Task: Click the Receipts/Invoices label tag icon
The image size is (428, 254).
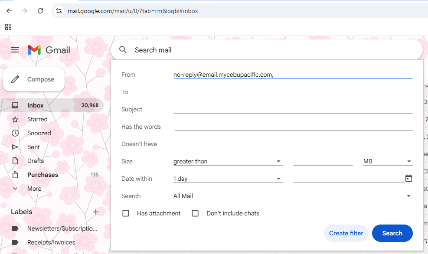Action: (15, 242)
